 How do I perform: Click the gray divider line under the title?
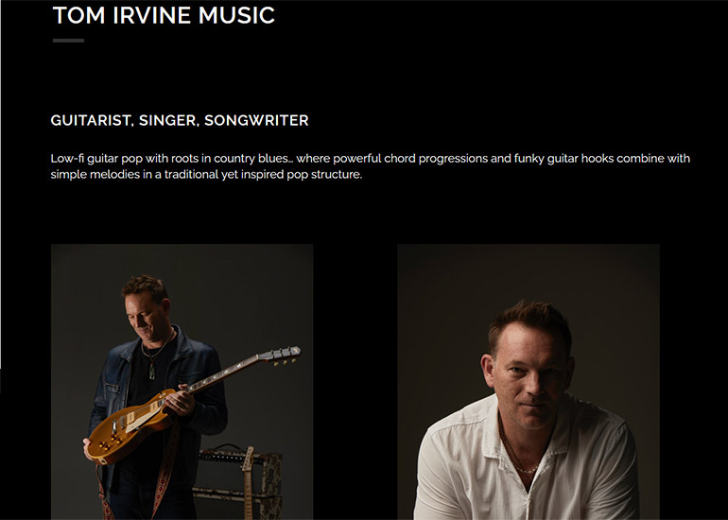68,41
